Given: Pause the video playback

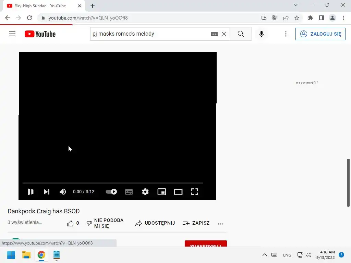Looking at the screenshot, I should (31, 192).
